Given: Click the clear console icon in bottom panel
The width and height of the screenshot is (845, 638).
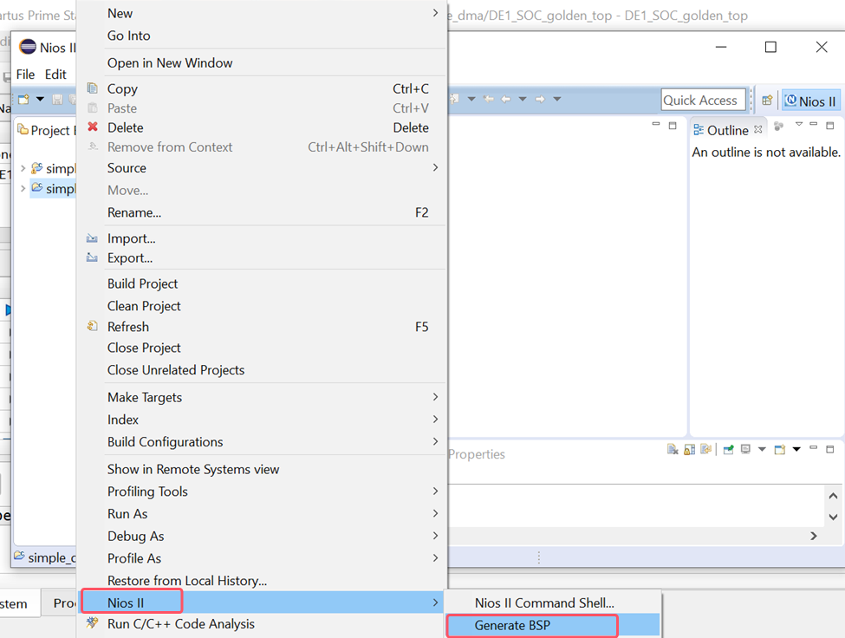Looking at the screenshot, I should (x=672, y=449).
